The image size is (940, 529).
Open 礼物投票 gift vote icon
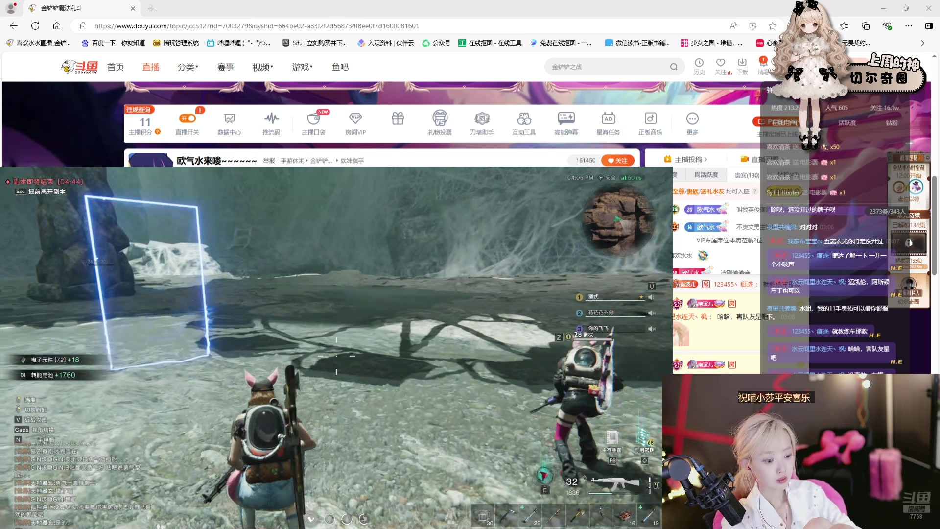[440, 119]
